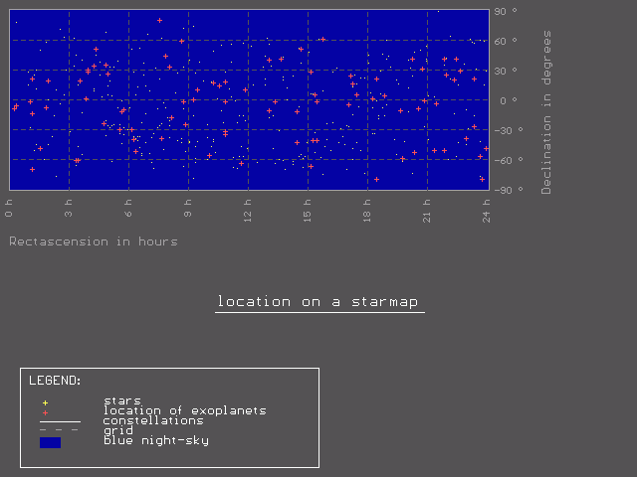The width and height of the screenshot is (637, 477).
Task: Click the dashed grid line sample in the legend
Action: click(60, 430)
